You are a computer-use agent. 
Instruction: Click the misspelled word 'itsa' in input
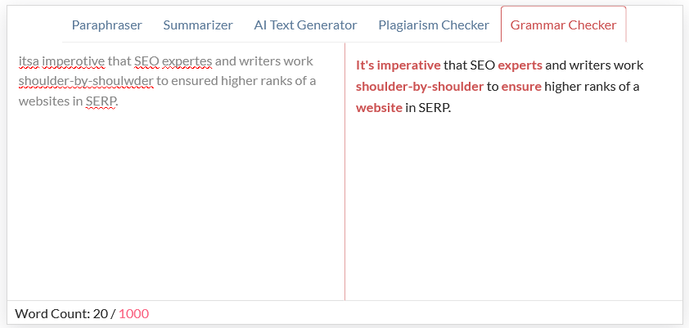tap(29, 61)
